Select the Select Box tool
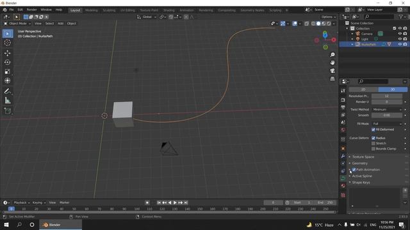The width and height of the screenshot is (410, 230). tap(8, 34)
